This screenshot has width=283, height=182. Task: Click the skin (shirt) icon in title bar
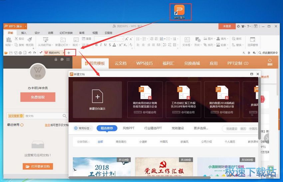(x=243, y=26)
